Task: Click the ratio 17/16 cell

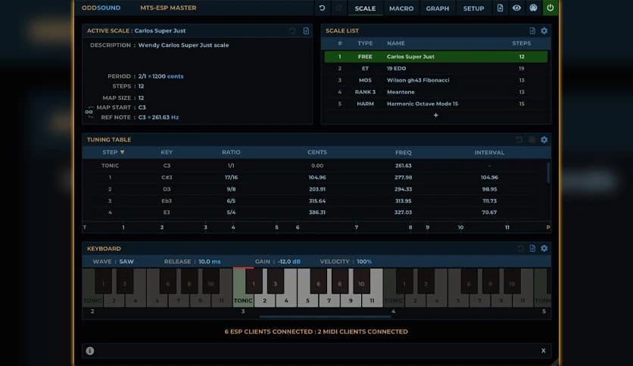Action: coord(231,178)
